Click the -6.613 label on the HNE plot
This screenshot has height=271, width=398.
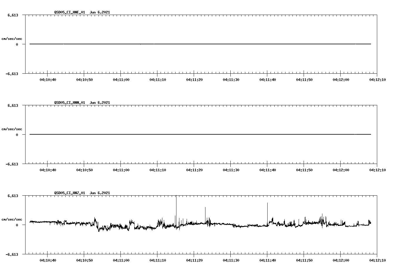click(12, 74)
